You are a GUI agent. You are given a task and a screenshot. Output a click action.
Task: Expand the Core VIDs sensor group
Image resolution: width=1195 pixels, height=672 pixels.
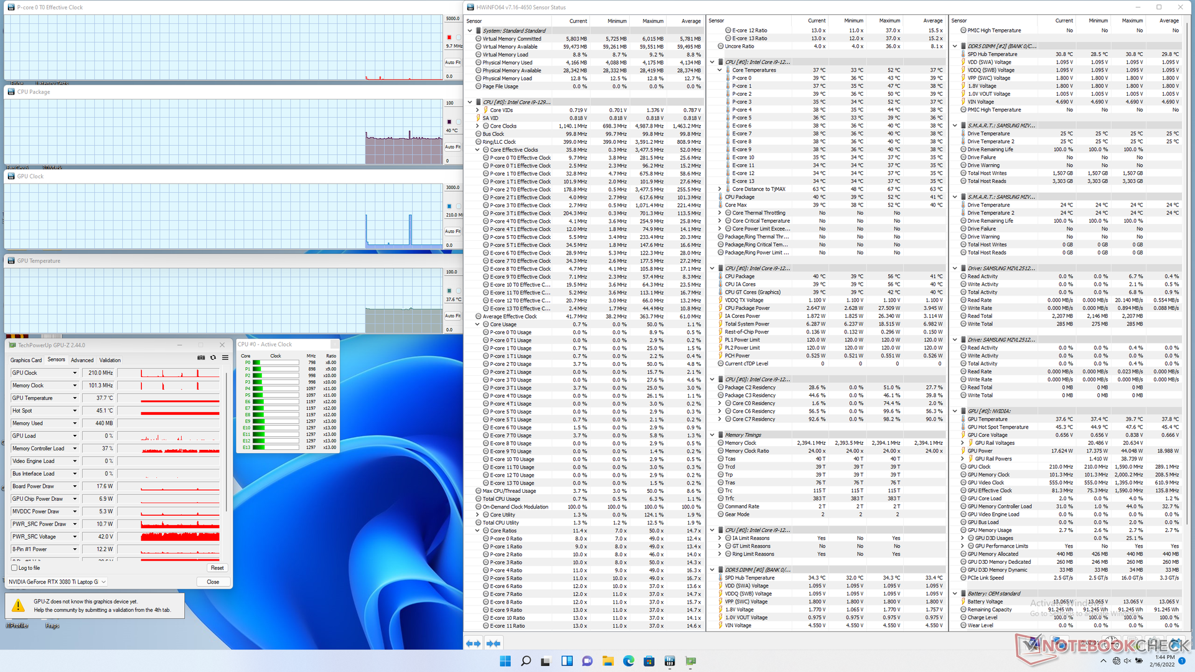click(477, 110)
